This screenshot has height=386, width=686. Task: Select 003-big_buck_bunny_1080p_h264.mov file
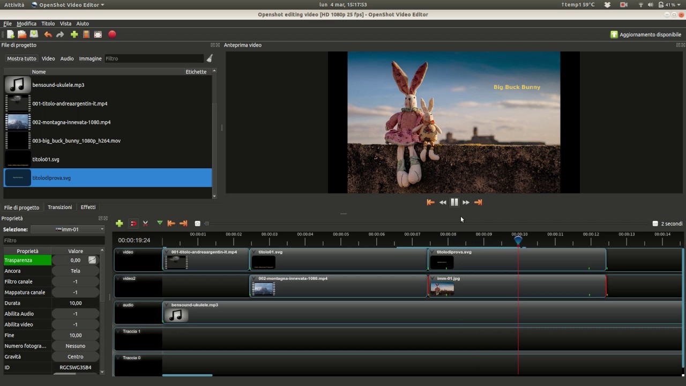108,140
